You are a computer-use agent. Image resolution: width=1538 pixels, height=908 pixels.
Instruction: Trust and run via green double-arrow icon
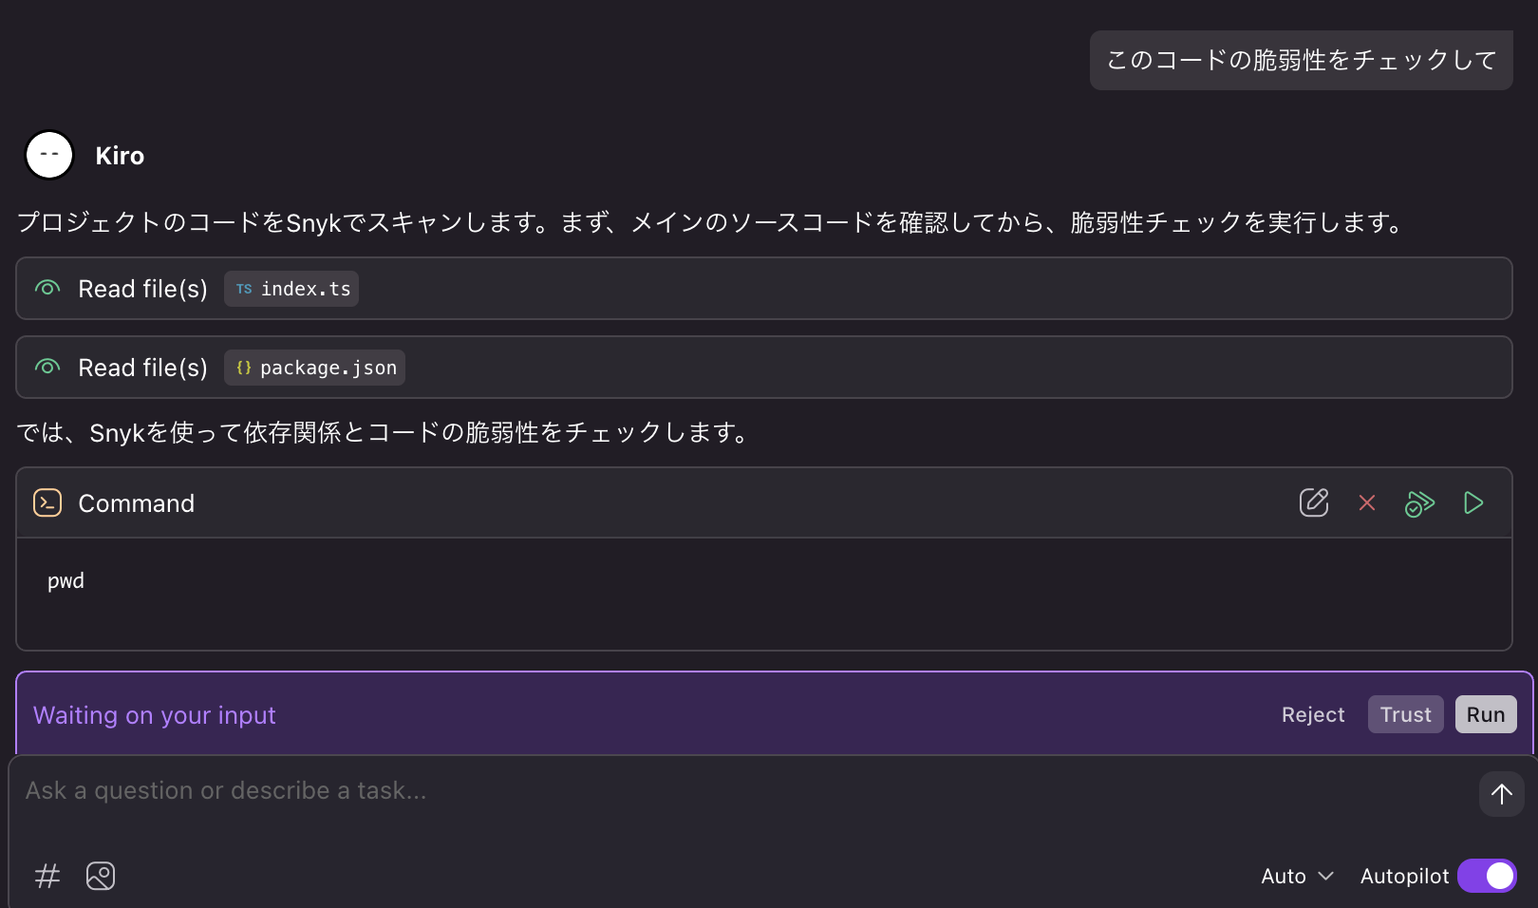1419,503
